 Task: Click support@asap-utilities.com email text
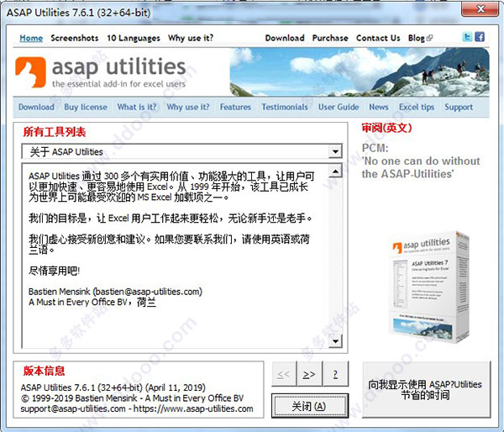pos(73,408)
